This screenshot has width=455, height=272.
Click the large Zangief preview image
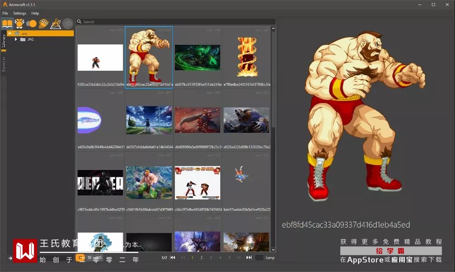pyautogui.click(x=364, y=116)
